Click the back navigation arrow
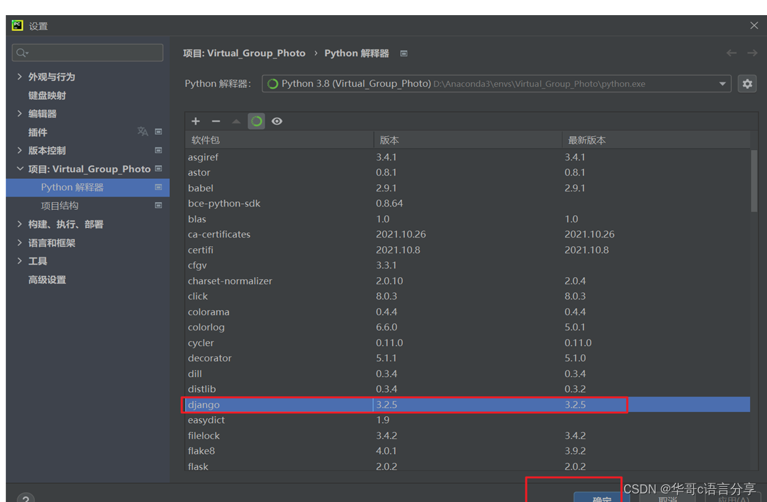 731,53
